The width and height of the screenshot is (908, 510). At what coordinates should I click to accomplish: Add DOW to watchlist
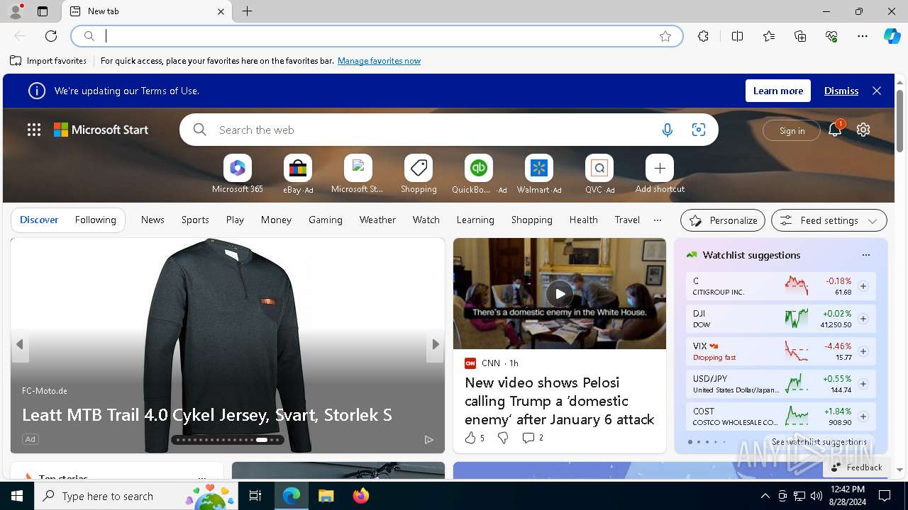pyautogui.click(x=863, y=319)
